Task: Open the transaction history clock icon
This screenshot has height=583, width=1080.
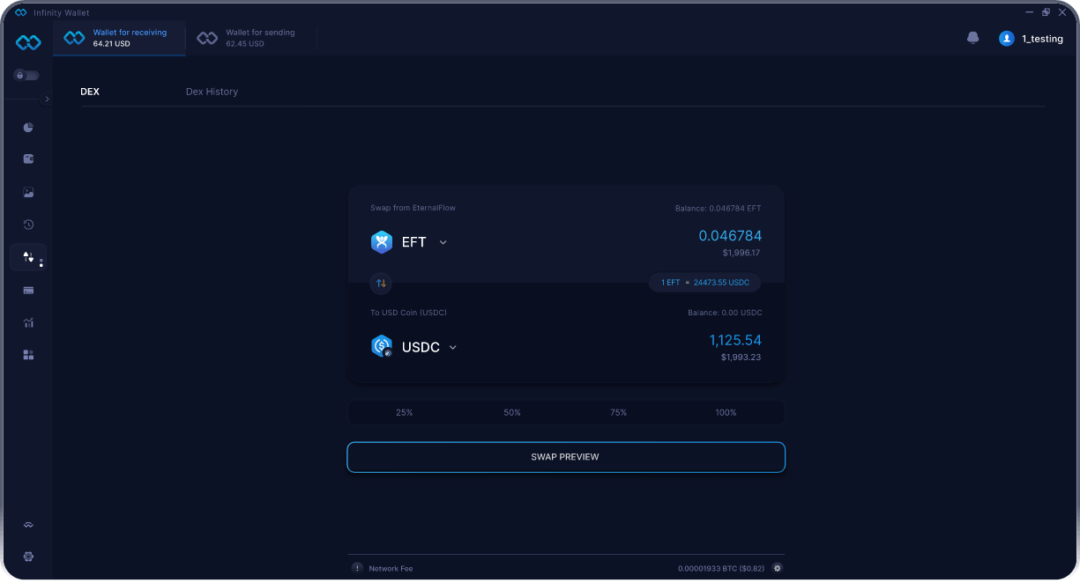Action: [x=28, y=225]
